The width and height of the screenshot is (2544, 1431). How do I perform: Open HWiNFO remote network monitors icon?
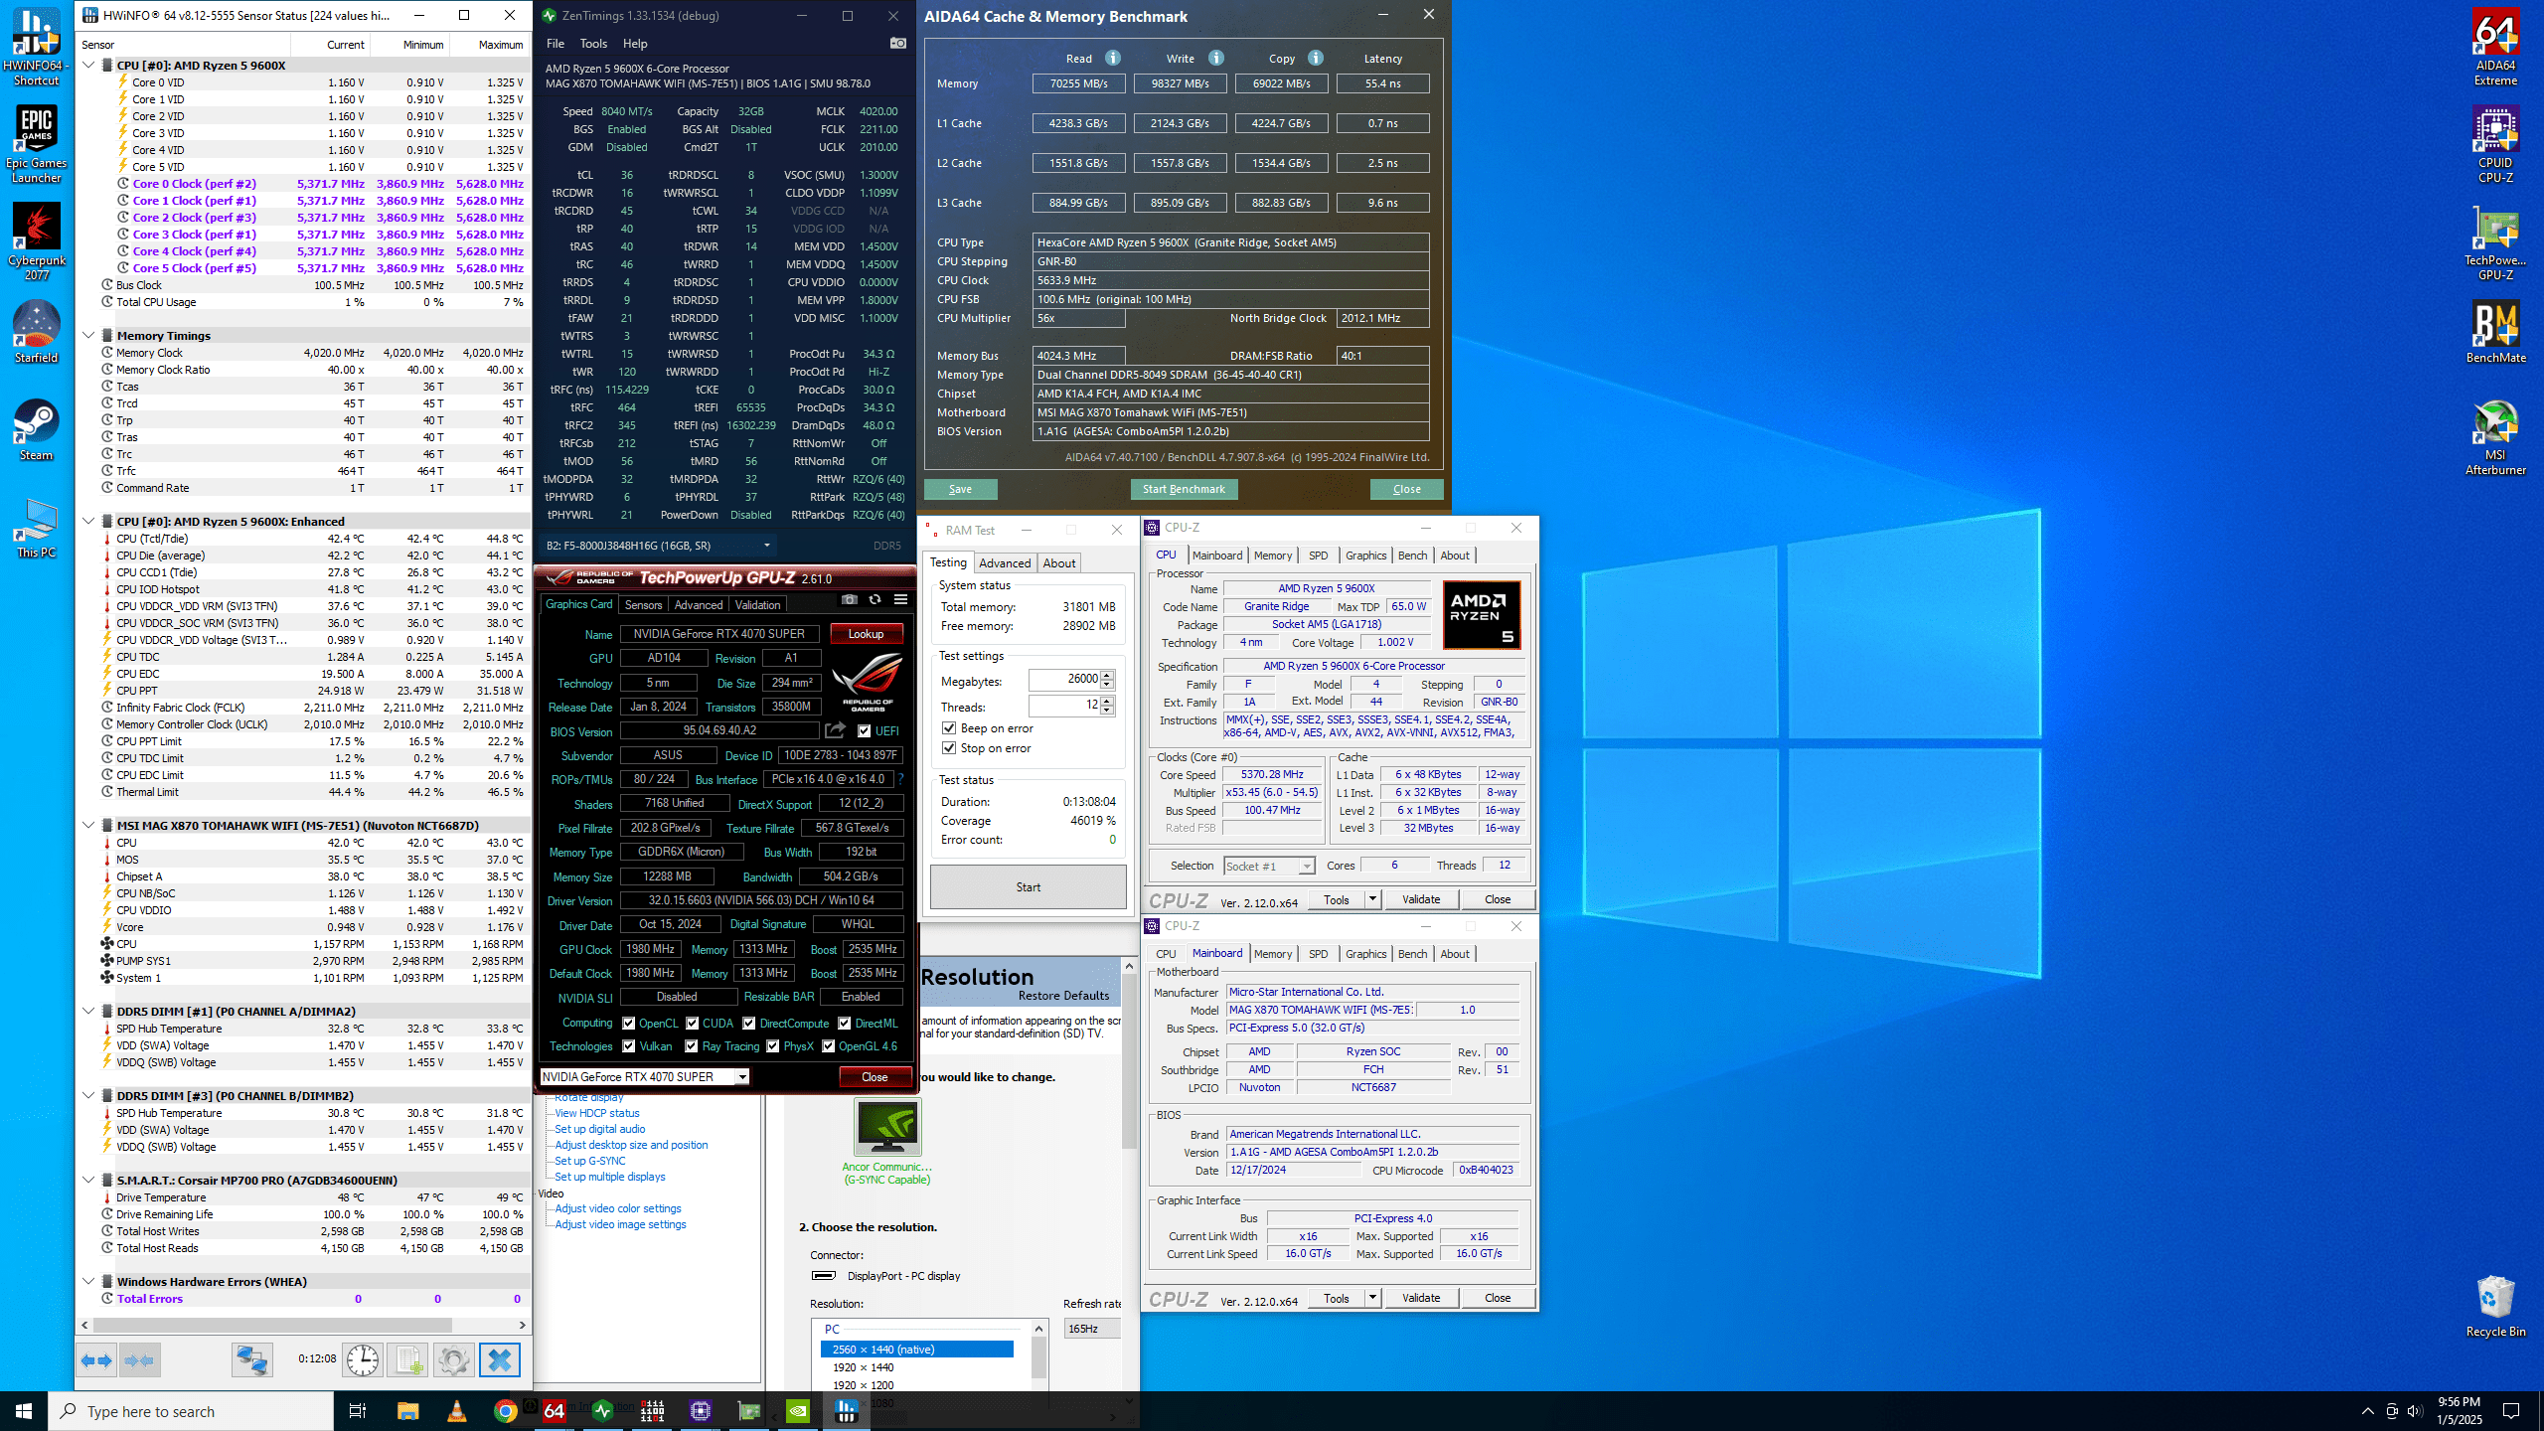point(251,1359)
